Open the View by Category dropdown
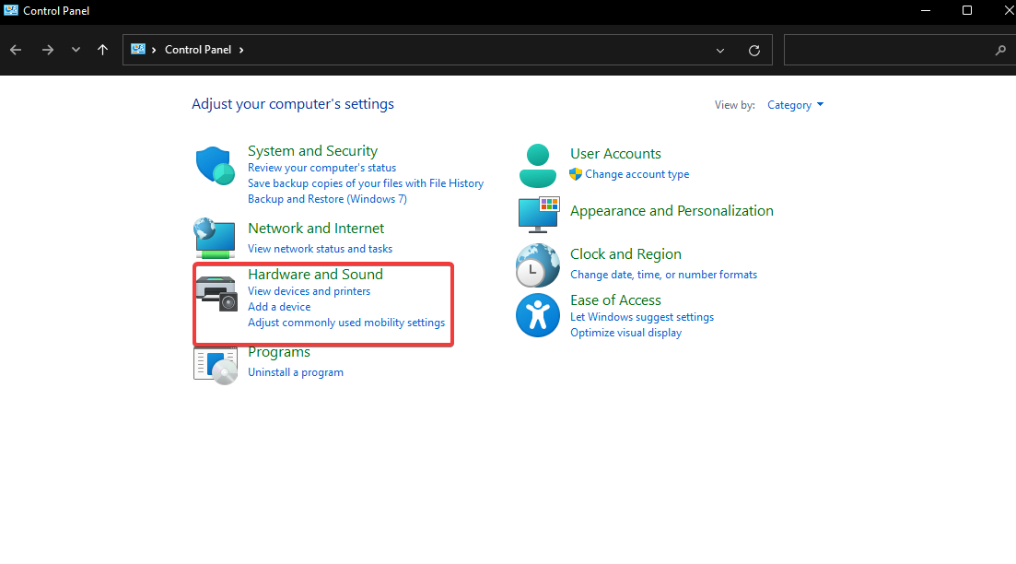The width and height of the screenshot is (1016, 564). pos(795,105)
